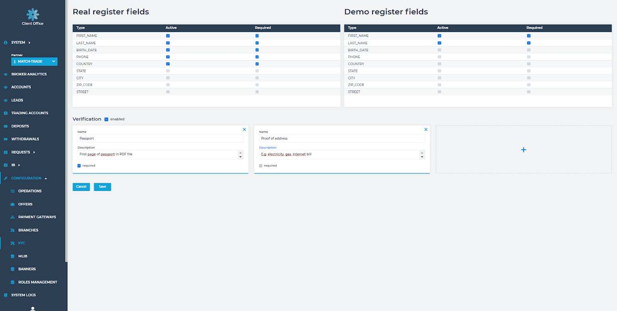Enable Active for STATE in Real register fields
The width and height of the screenshot is (617, 311).
click(x=168, y=71)
